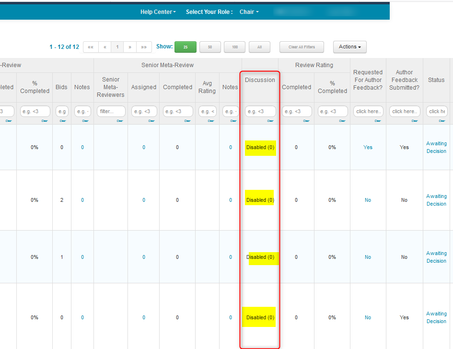Viewport: 453px width, 349px height.
Task: Open Author Feedback Submitted filter
Action: click(x=404, y=111)
